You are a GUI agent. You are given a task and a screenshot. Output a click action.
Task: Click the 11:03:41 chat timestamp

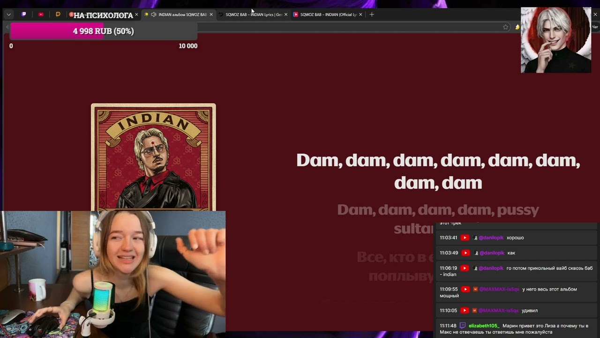pyautogui.click(x=449, y=238)
